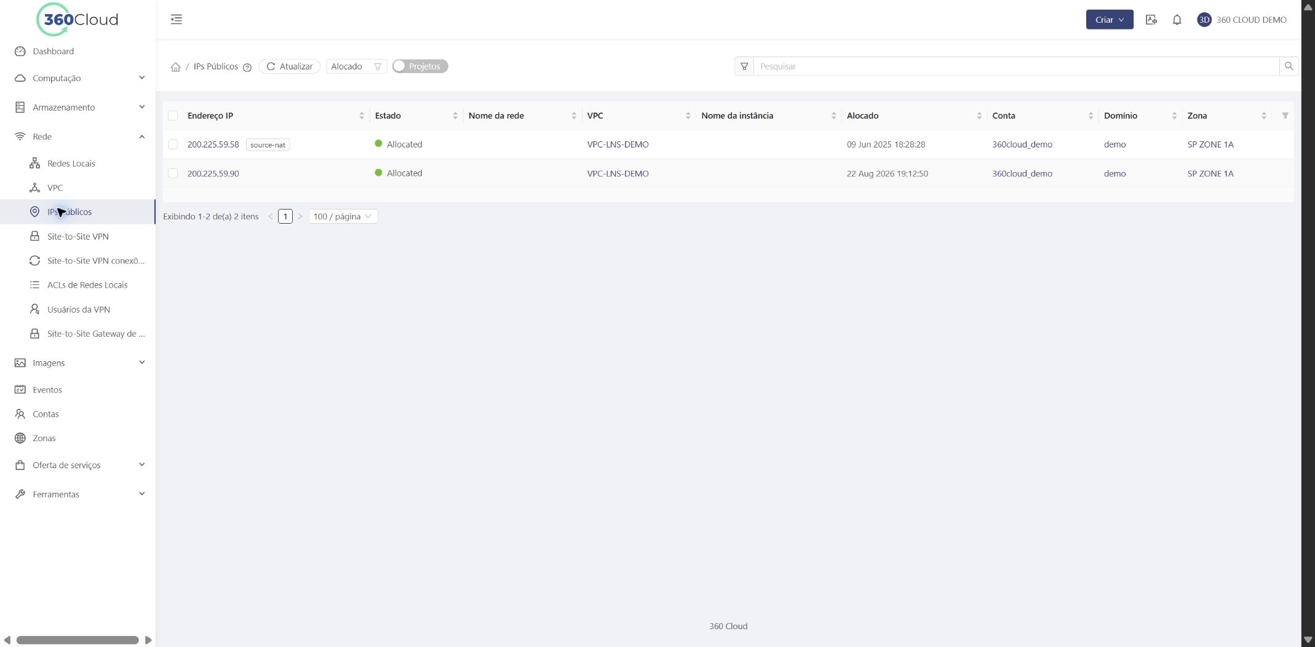Viewport: 1315px width, 647px height.
Task: Sort the Zona column using its arrows
Action: 1264,116
